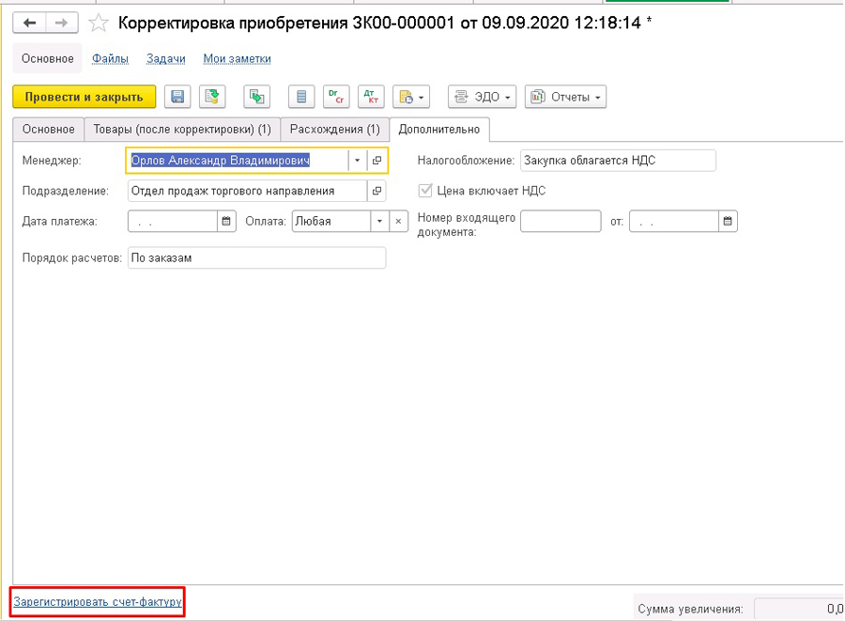Click the Номер входящего документа input field
The image size is (845, 621).
point(560,221)
